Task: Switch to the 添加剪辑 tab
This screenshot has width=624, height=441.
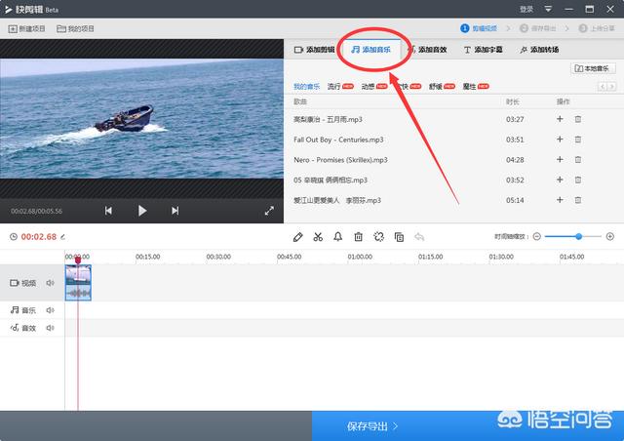Action: point(314,50)
